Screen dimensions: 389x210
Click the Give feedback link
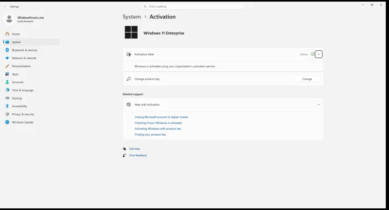[x=138, y=155]
